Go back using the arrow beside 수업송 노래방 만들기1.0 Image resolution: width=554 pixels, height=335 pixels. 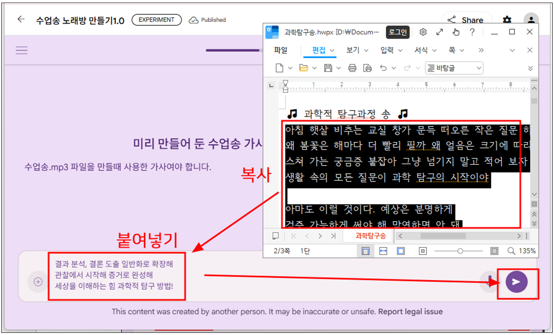[x=21, y=19]
